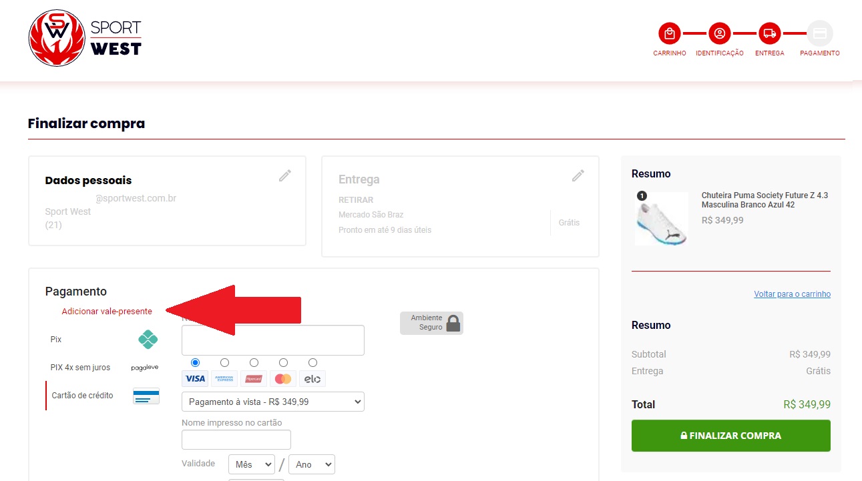The width and height of the screenshot is (862, 481).
Task: Click the Mastercard logo
Action: [x=283, y=379]
